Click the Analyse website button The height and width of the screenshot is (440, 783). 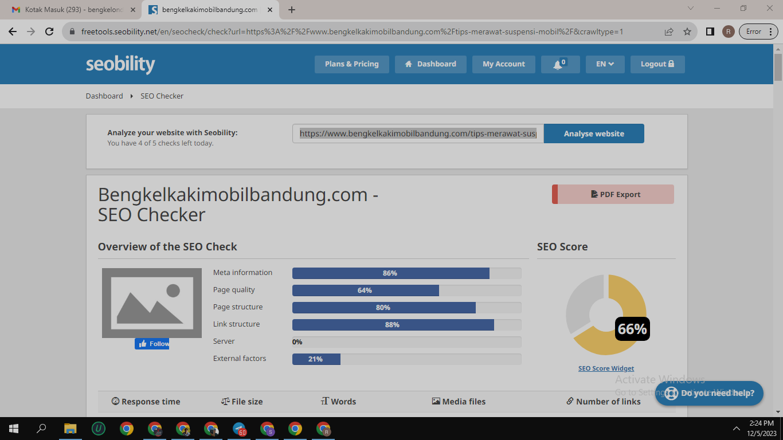(594, 133)
